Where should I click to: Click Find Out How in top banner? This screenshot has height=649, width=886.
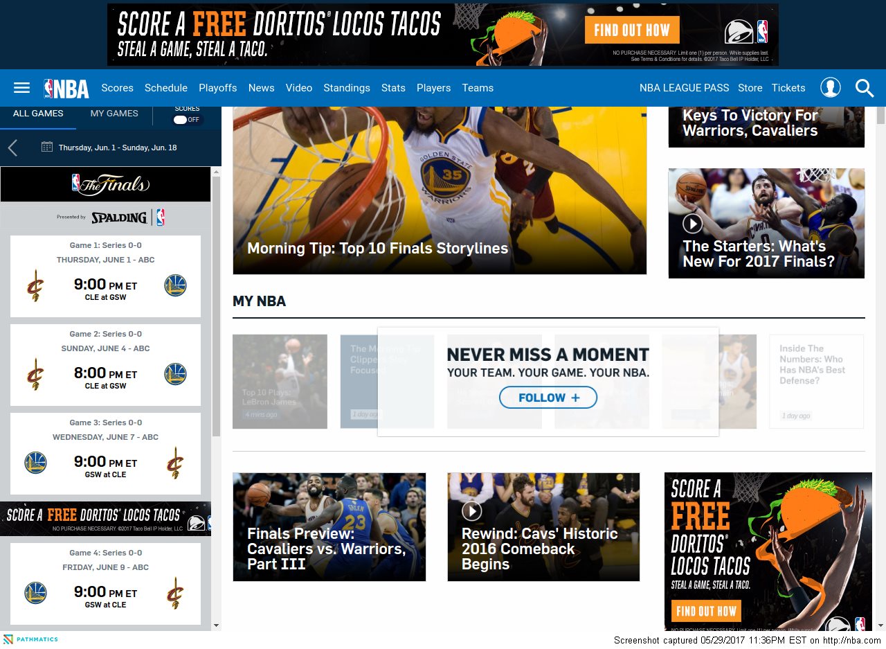click(631, 30)
